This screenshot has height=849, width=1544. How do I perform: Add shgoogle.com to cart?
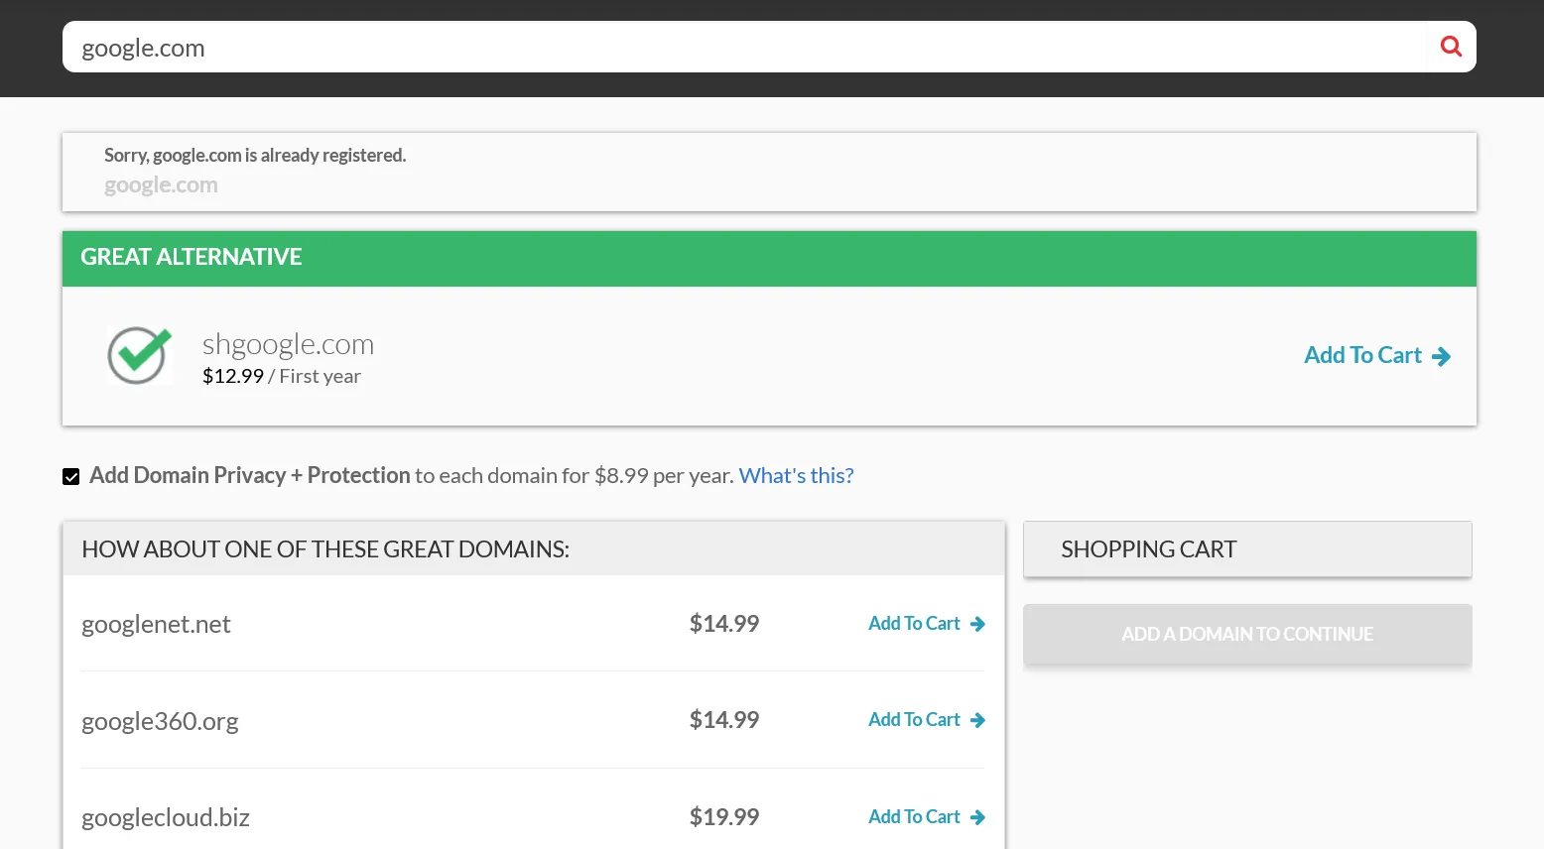(x=1377, y=355)
